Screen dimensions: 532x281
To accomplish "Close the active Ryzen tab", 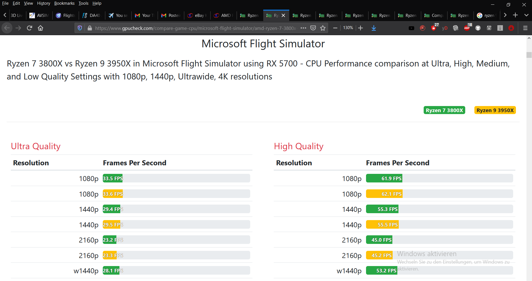I will click(x=283, y=16).
